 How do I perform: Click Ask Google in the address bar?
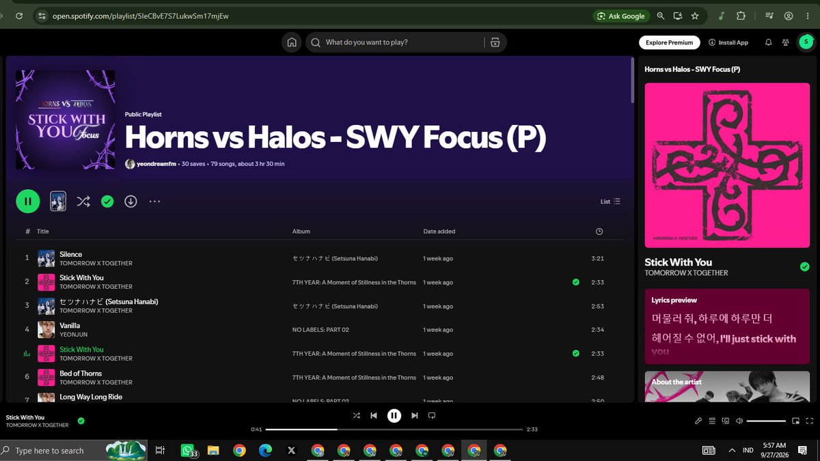tap(621, 16)
